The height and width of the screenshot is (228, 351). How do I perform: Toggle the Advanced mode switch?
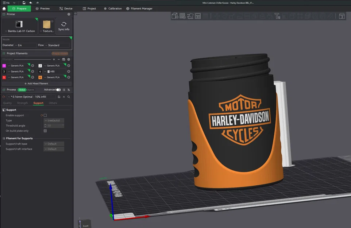[58, 90]
